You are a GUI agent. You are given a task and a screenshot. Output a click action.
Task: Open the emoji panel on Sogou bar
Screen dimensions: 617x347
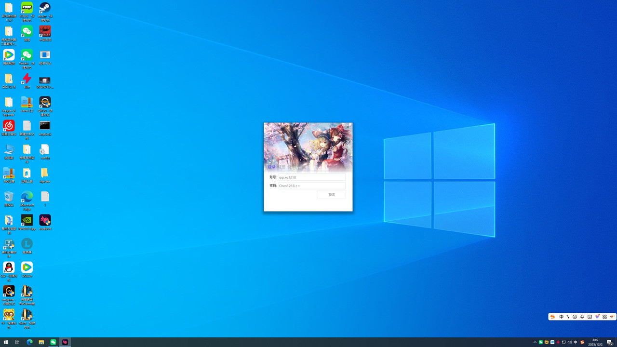575,317
